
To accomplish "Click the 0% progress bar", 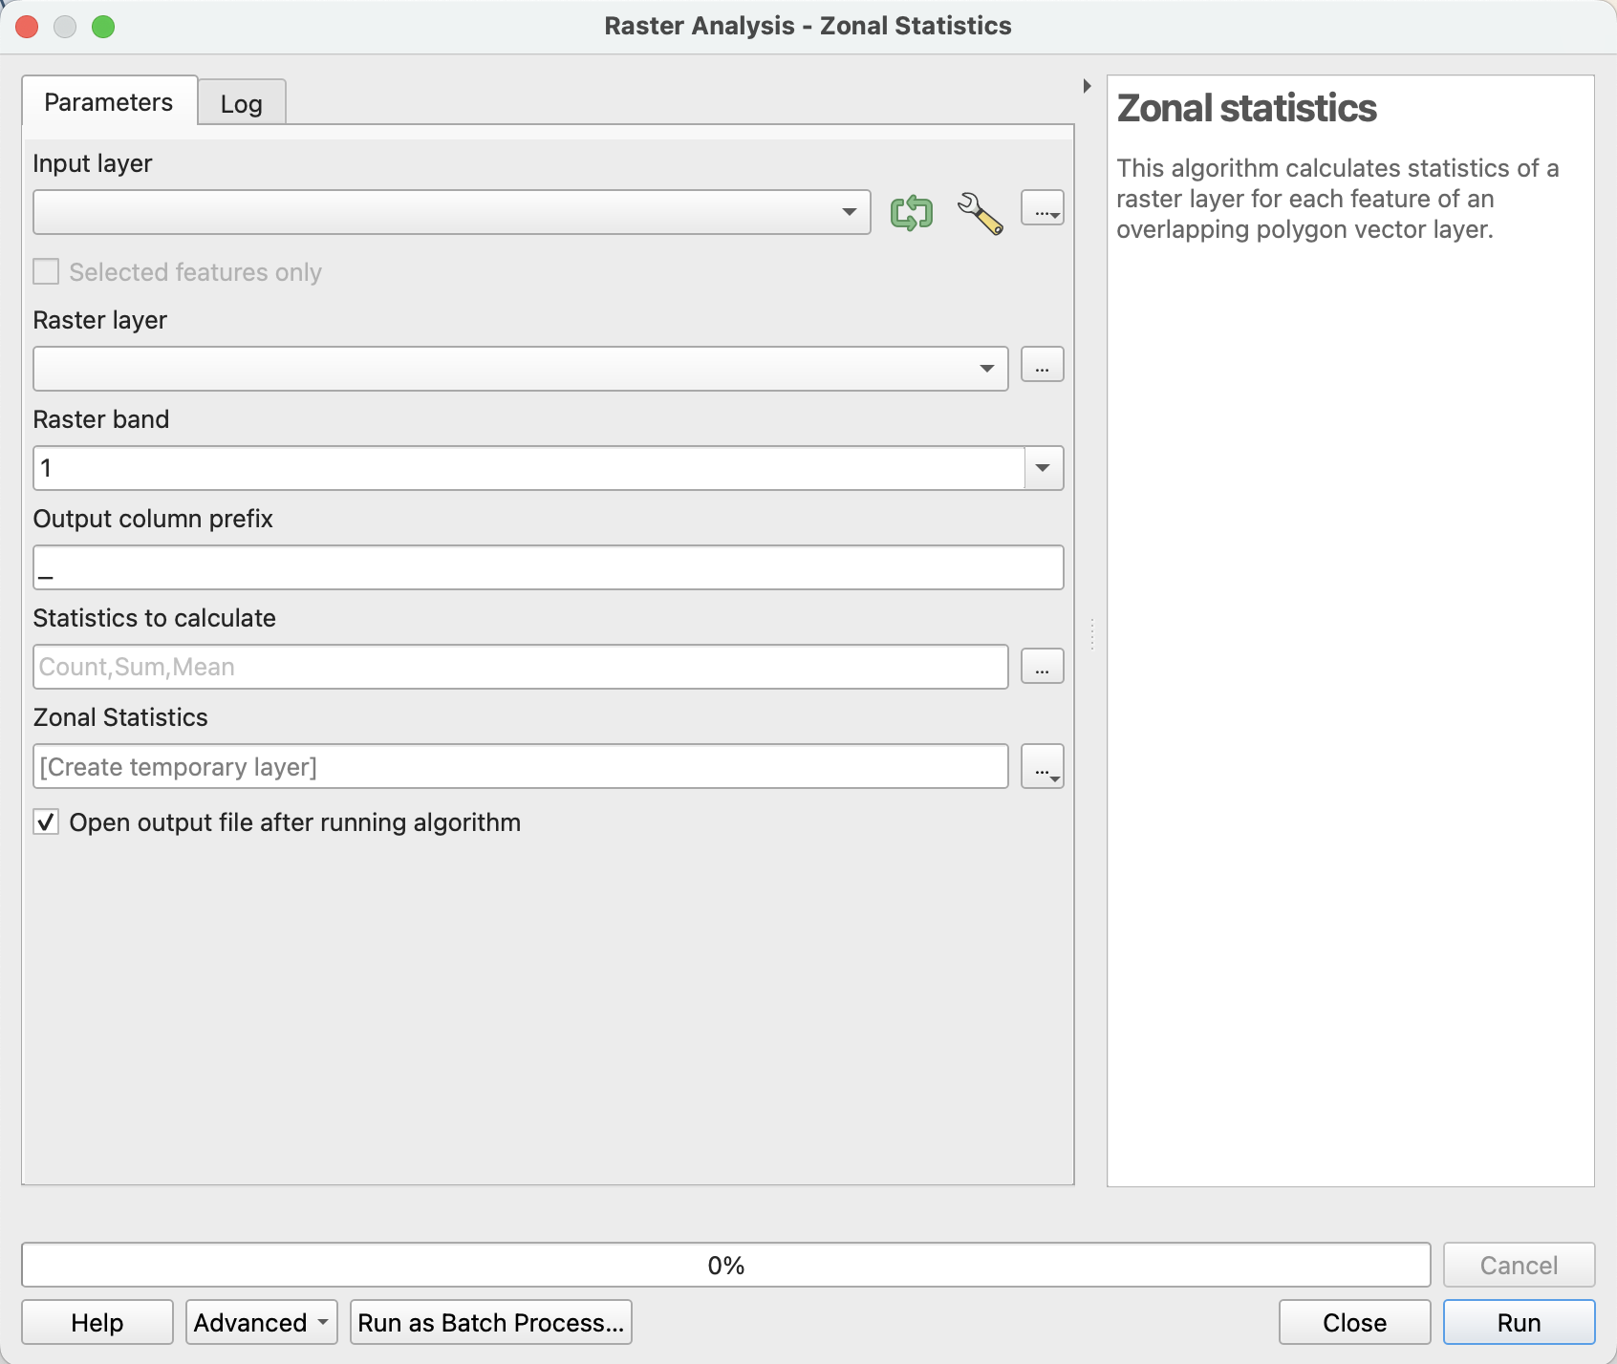I will 726,1265.
